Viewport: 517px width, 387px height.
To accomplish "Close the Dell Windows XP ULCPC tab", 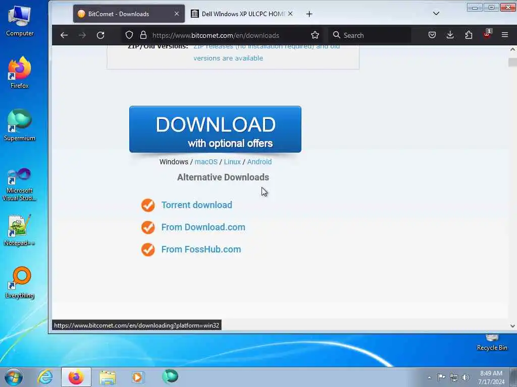I will (x=290, y=14).
